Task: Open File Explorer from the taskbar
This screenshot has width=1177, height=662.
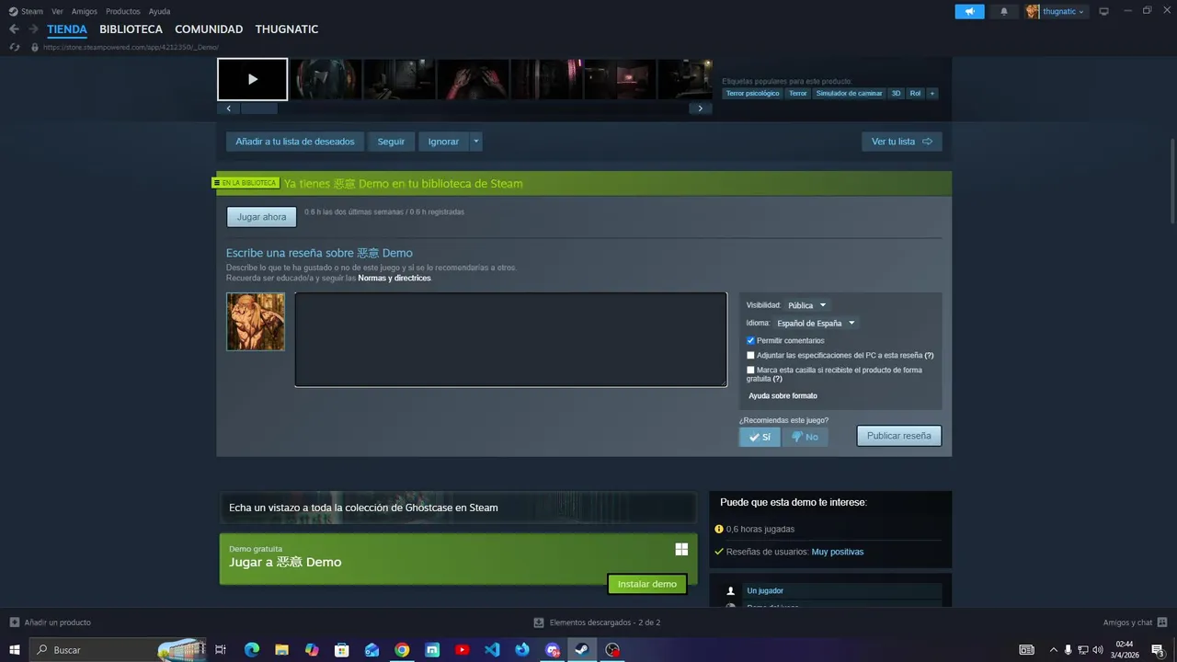Action: click(x=281, y=650)
